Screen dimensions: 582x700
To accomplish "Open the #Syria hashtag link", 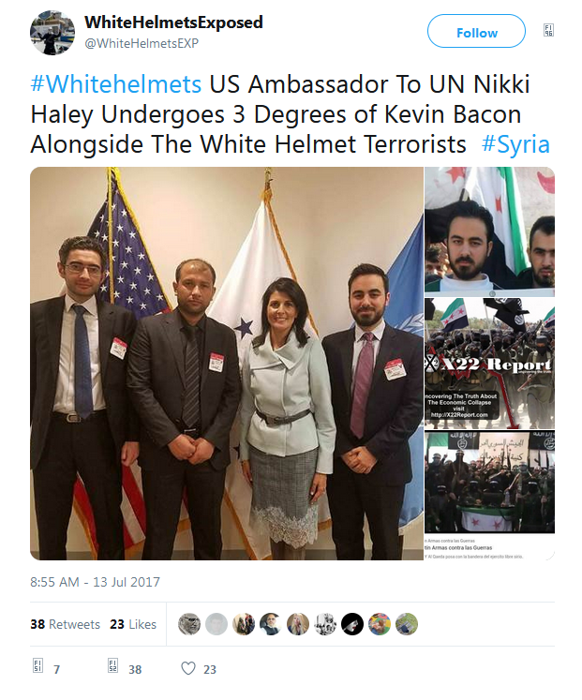I will pos(515,144).
